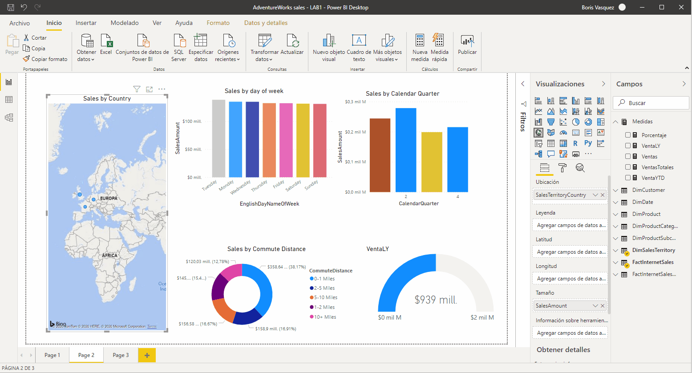Select the donut chart visualization icon
Screen dimensions: 692x373
point(588,122)
